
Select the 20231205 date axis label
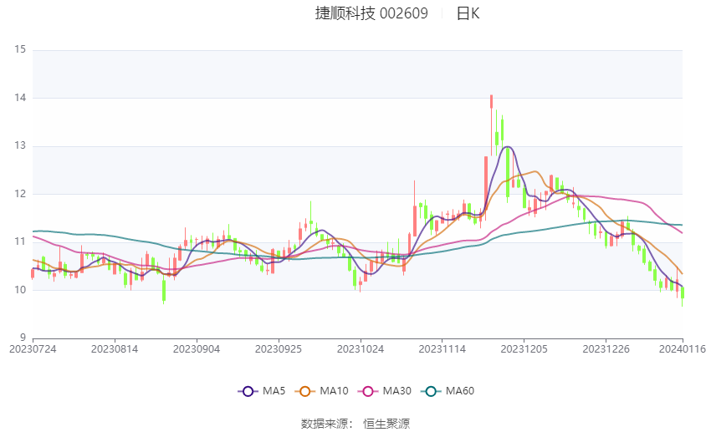(x=524, y=349)
